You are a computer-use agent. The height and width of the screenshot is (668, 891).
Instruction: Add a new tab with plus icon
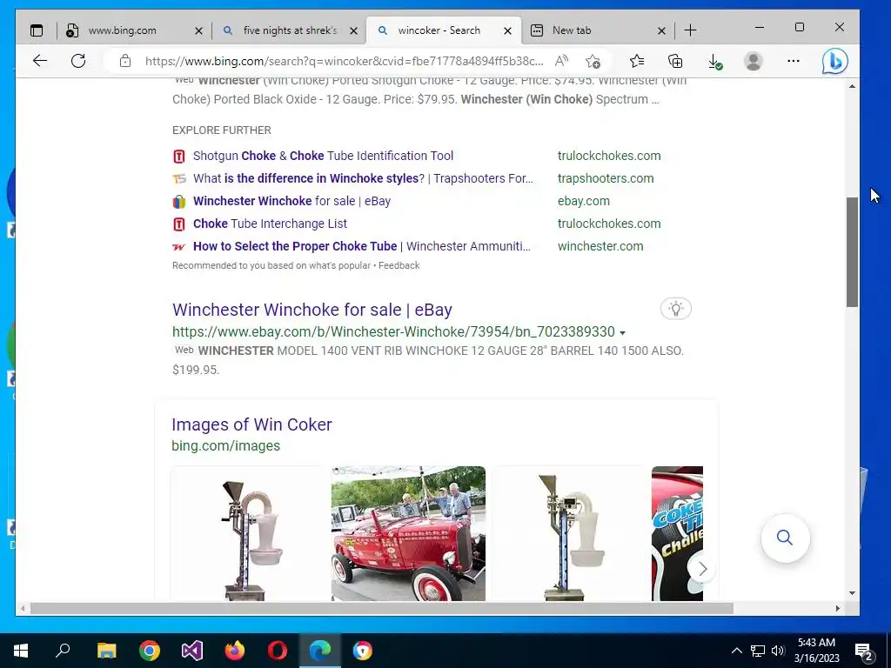690,30
